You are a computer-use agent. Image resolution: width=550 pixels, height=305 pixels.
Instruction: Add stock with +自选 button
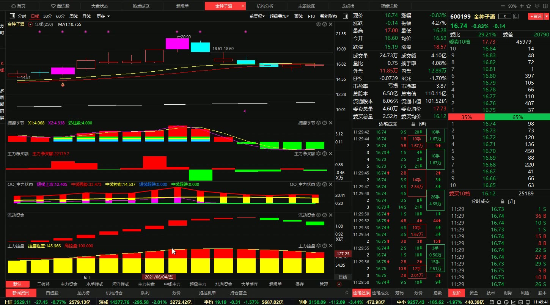pyautogui.click(x=535, y=16)
